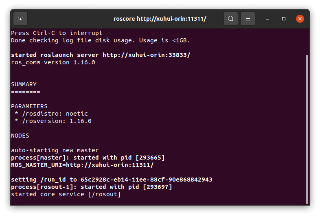320x217 pixels.
Task: Click the 'started core service [/rosout]' line
Action: pyautogui.click(x=66, y=194)
